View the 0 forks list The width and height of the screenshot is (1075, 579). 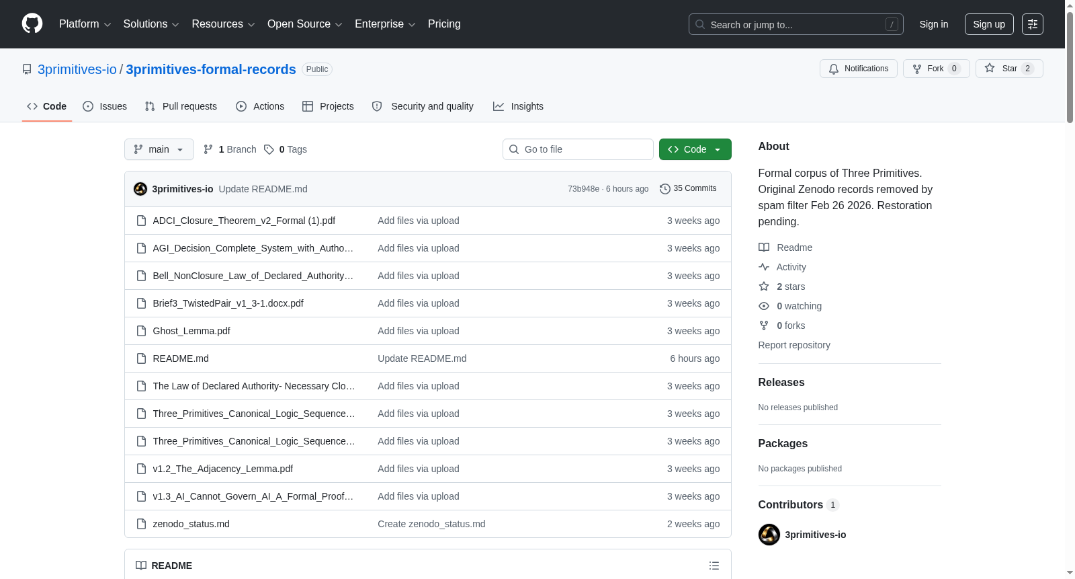(x=782, y=325)
